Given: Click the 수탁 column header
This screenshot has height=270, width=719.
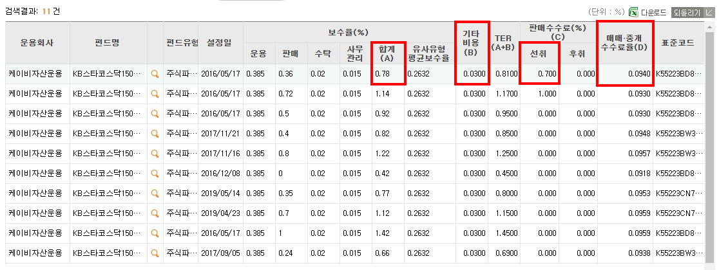Looking at the screenshot, I should point(323,53).
